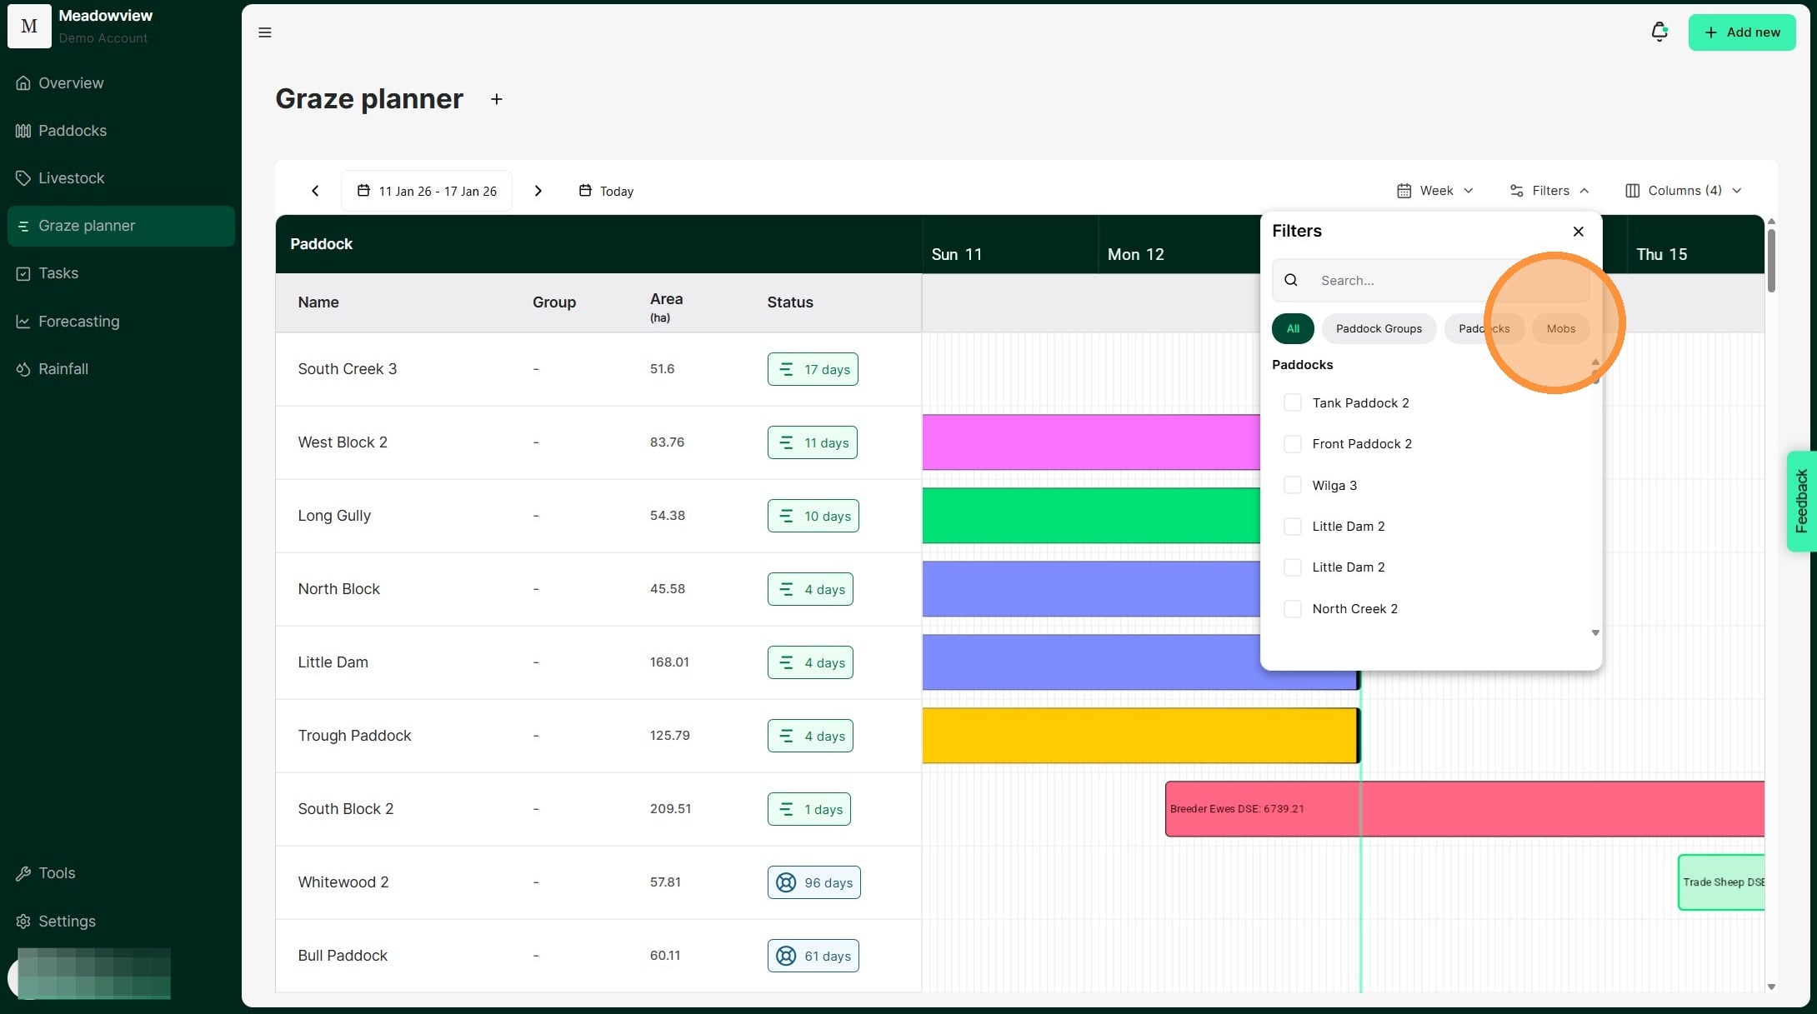Viewport: 1817px width, 1014px height.
Task: Click the plus icon beside Graze planner
Action: point(496,99)
